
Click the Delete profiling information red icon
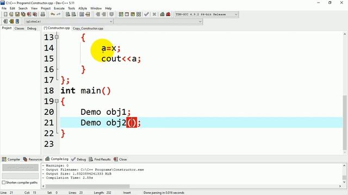(168, 15)
